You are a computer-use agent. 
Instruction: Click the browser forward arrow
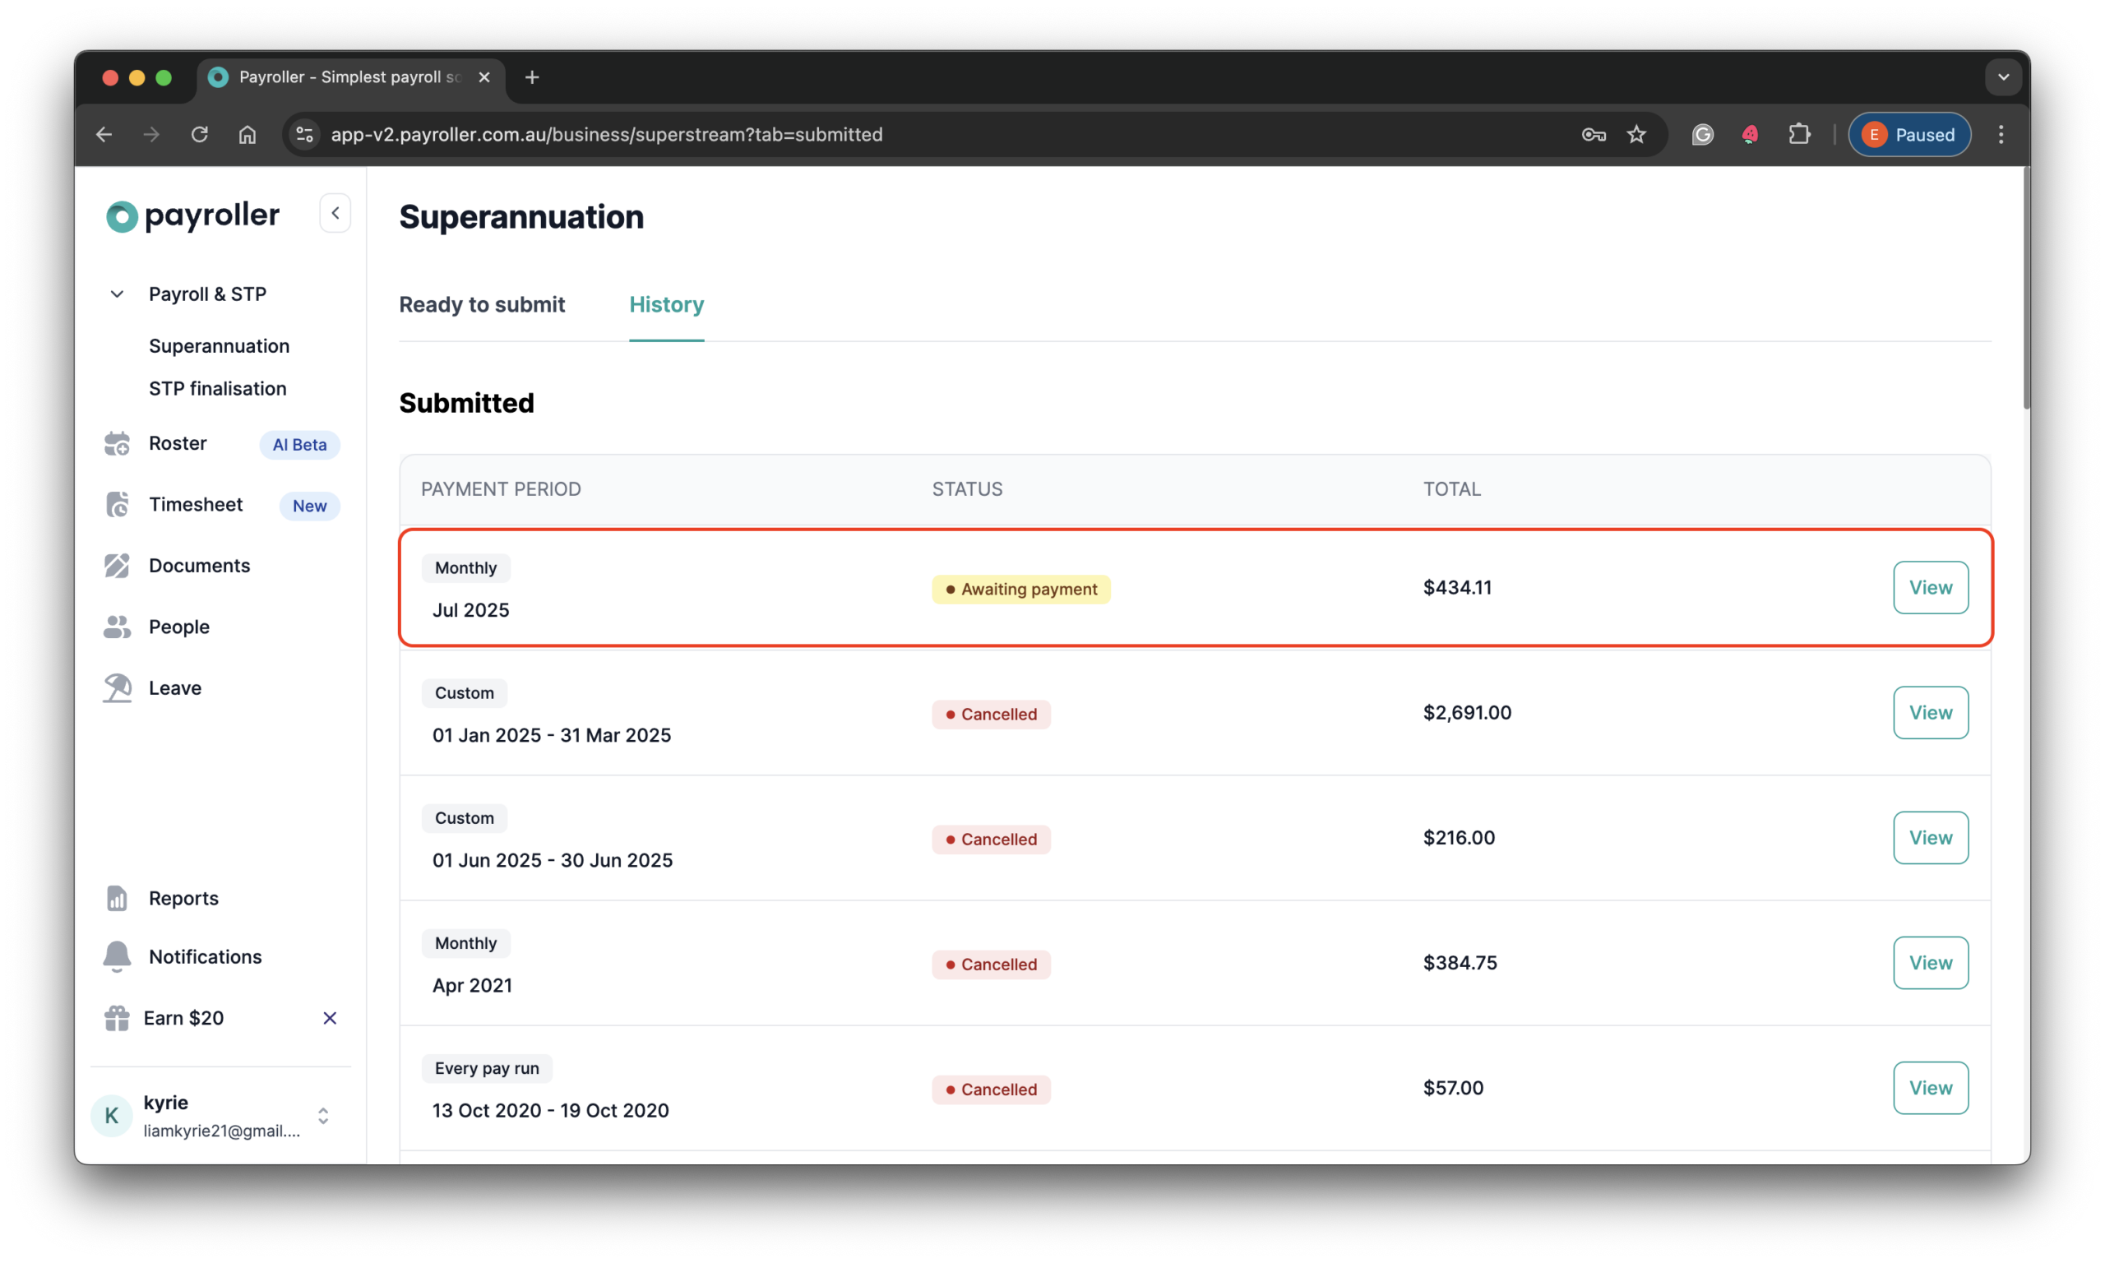[x=151, y=135]
